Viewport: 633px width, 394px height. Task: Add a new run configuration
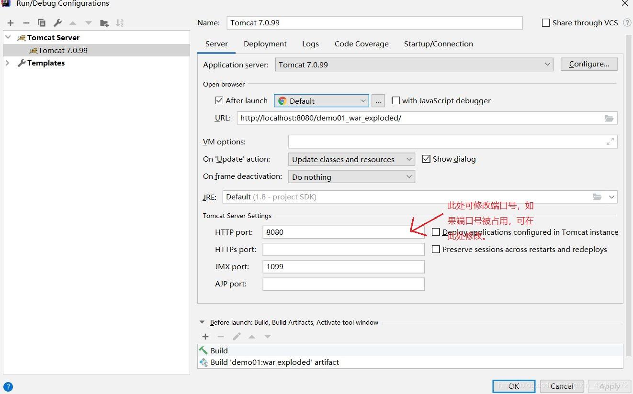pos(11,23)
